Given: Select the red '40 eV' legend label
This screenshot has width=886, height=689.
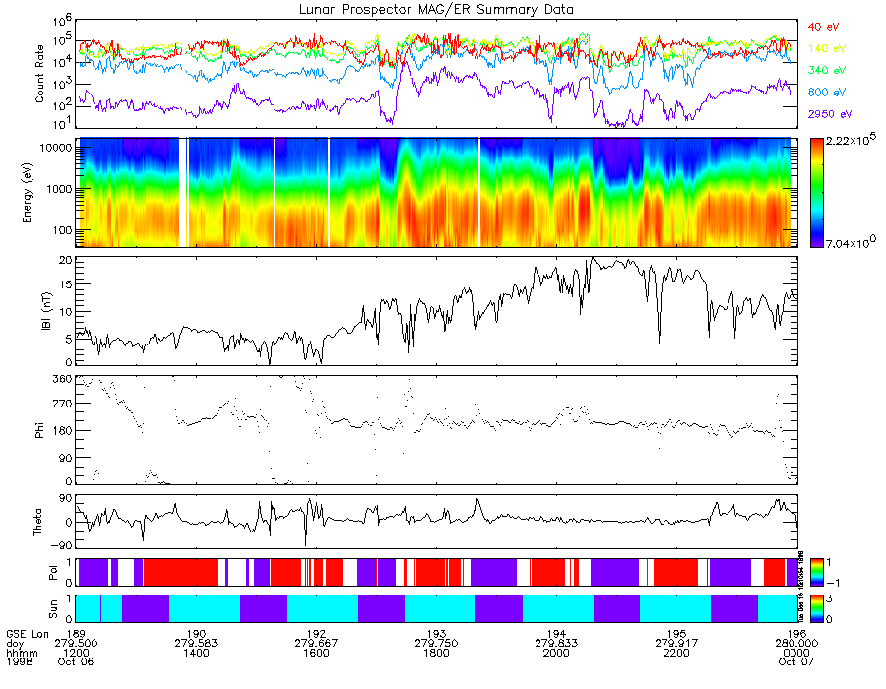Looking at the screenshot, I should point(823,27).
